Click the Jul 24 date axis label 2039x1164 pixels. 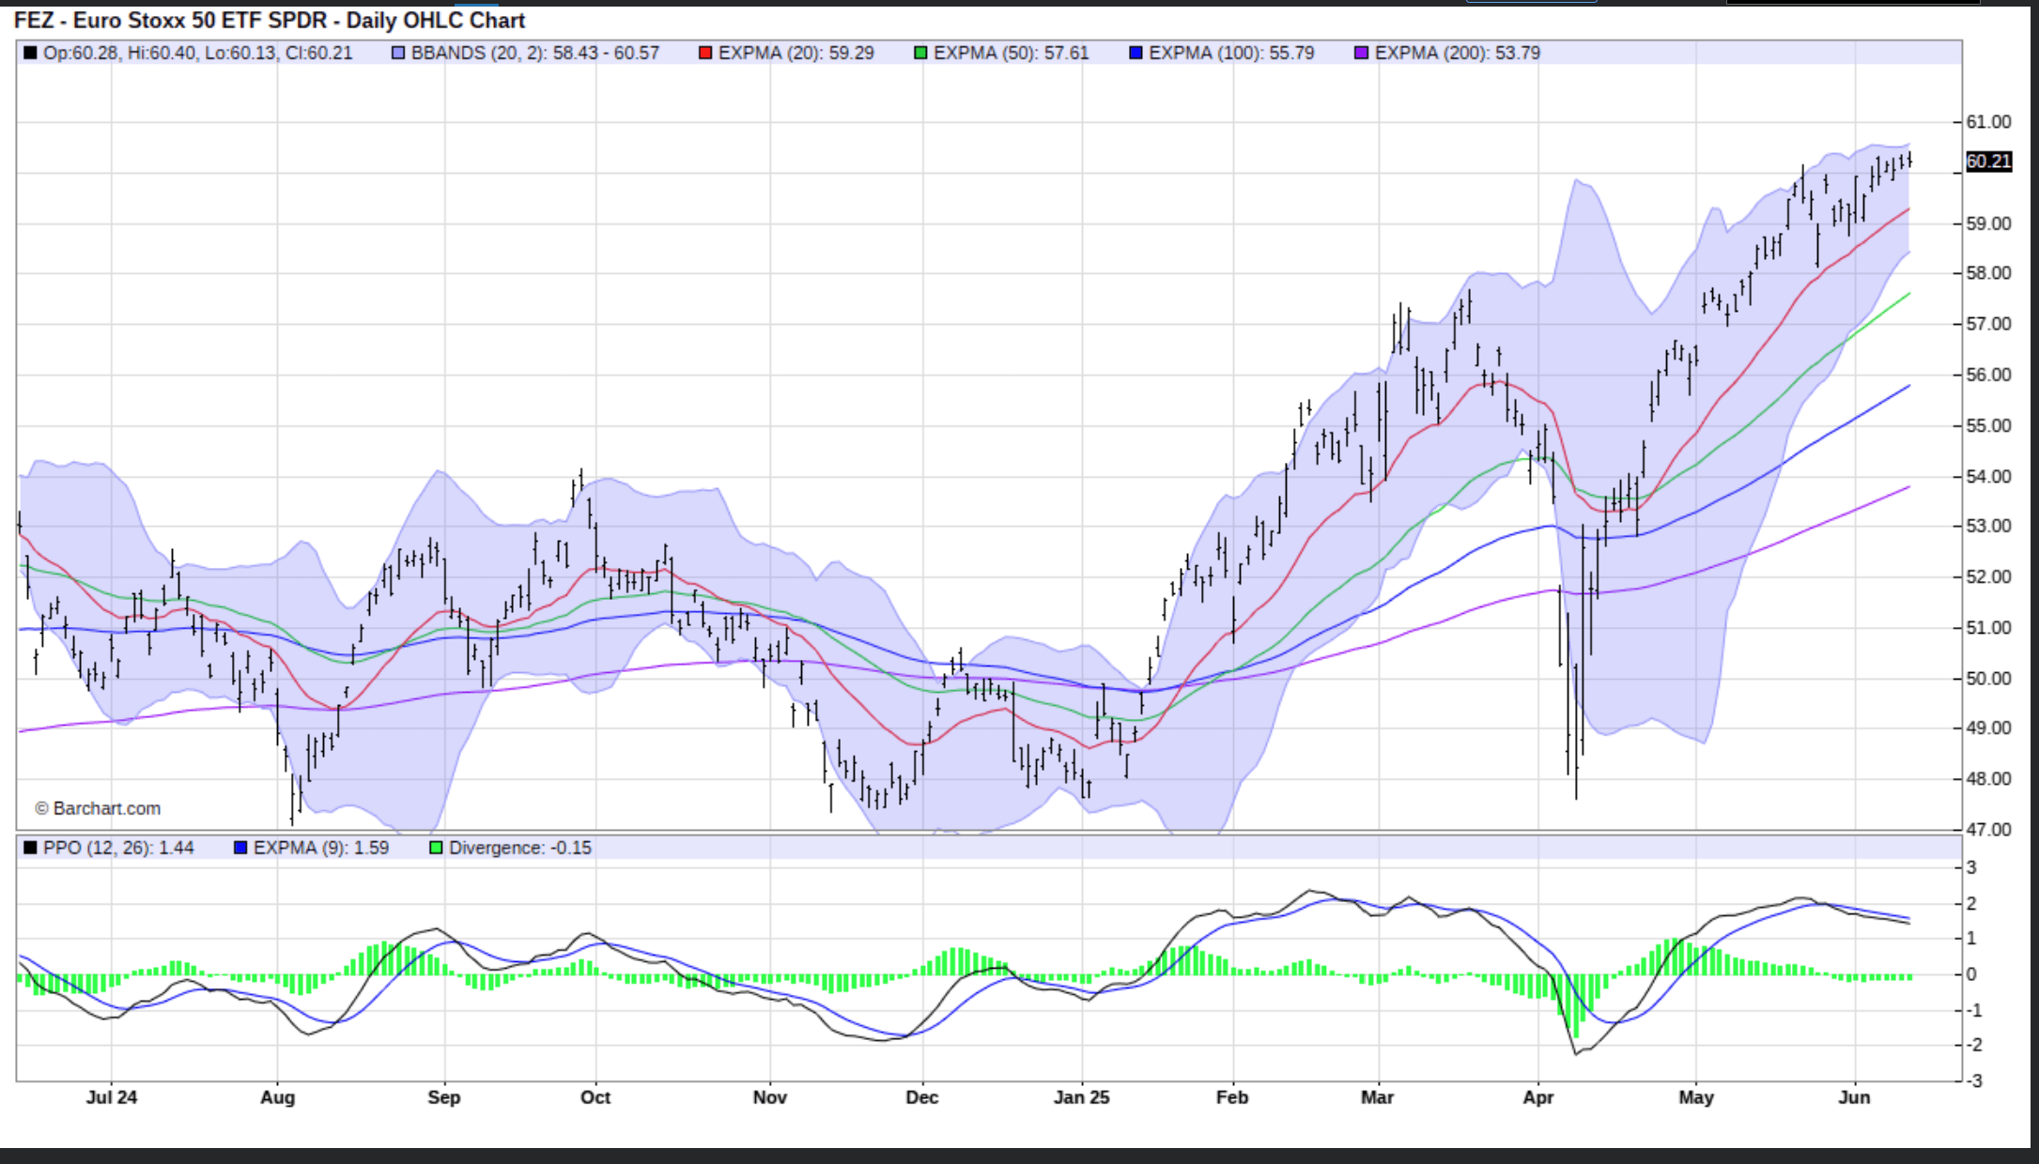tap(112, 1097)
